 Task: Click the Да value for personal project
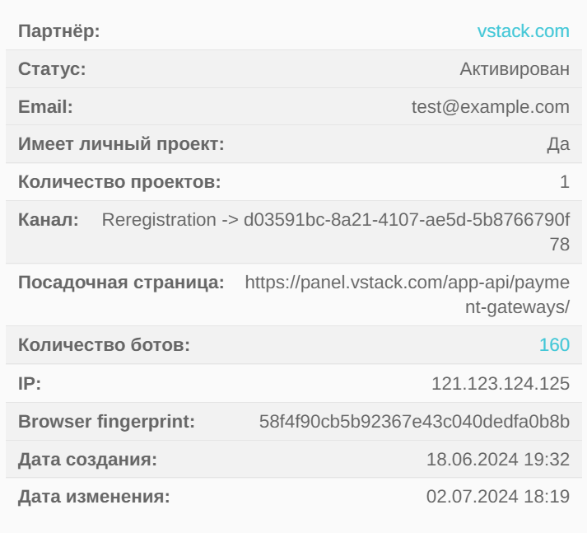click(558, 144)
